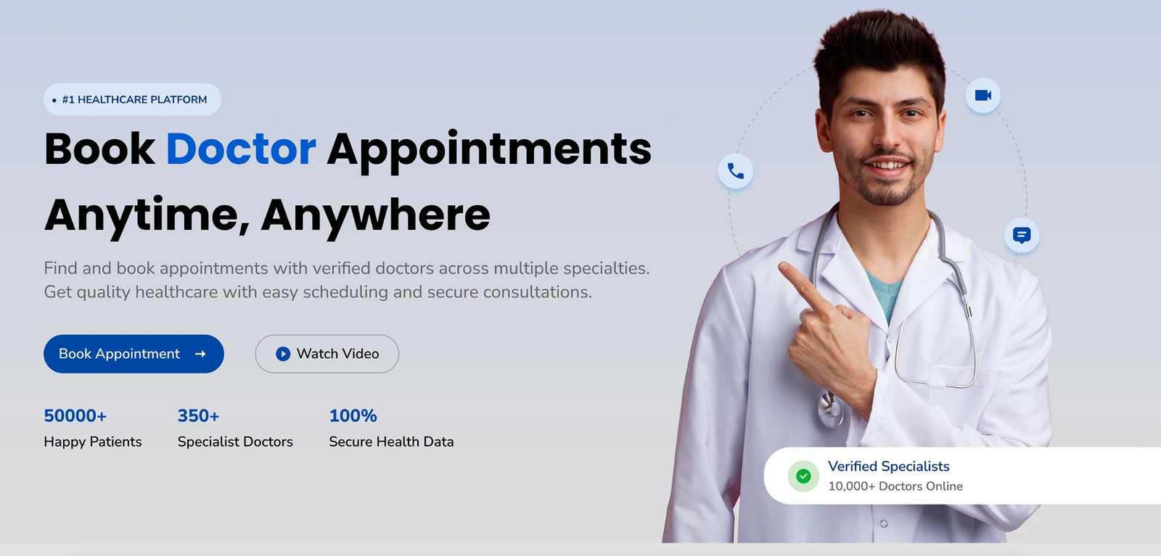Click the play icon in Watch Video
The image size is (1161, 556).
coord(283,354)
